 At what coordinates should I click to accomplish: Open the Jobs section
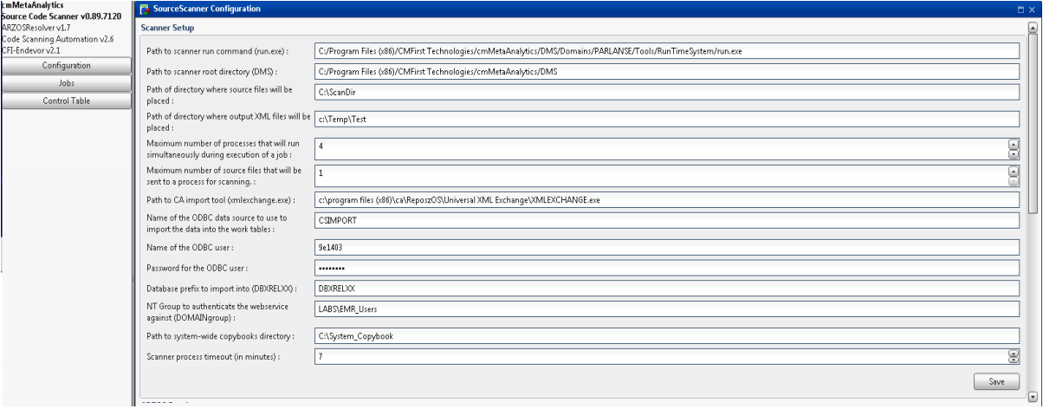tap(66, 83)
